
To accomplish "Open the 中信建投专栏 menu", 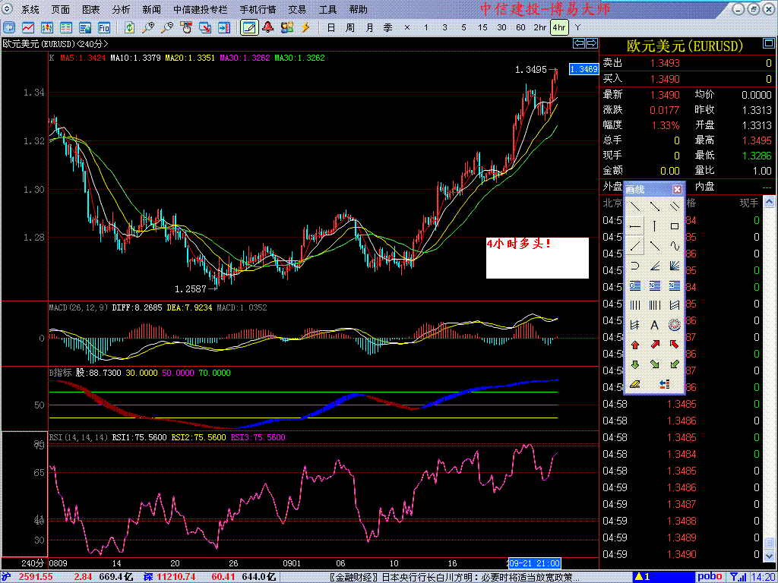I will click(201, 10).
